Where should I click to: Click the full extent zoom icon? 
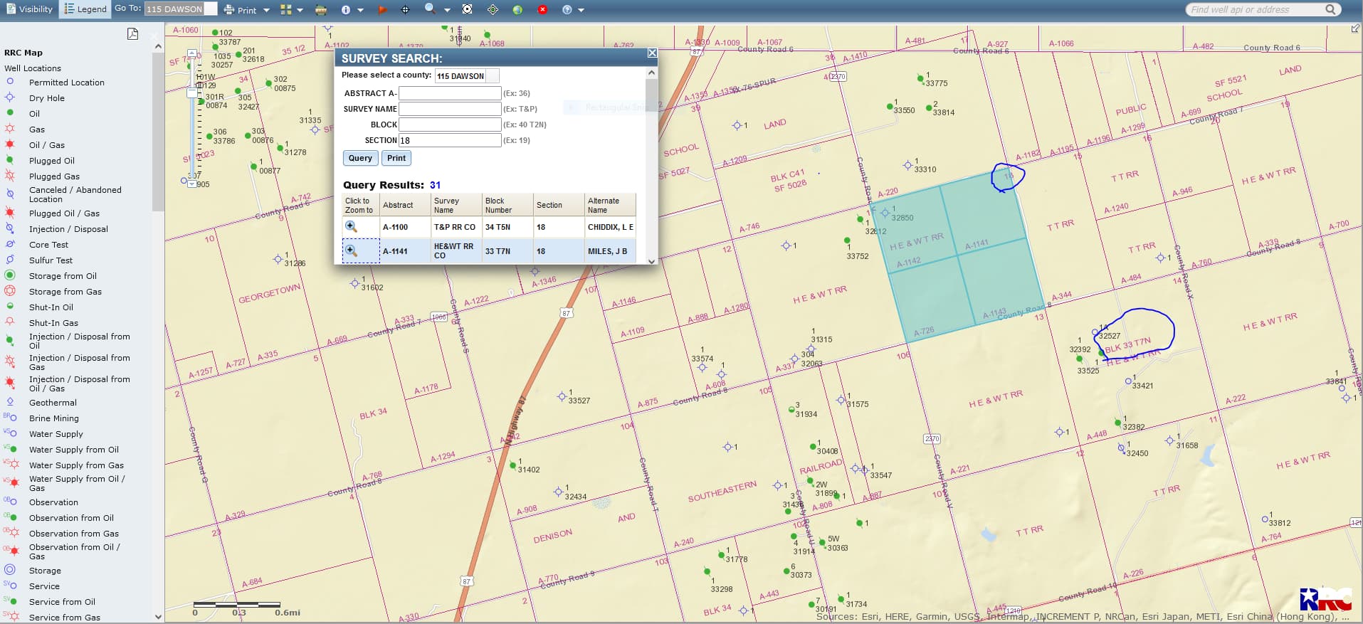click(x=467, y=9)
